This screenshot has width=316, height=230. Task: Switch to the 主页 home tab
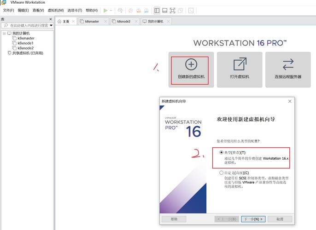tap(66, 21)
